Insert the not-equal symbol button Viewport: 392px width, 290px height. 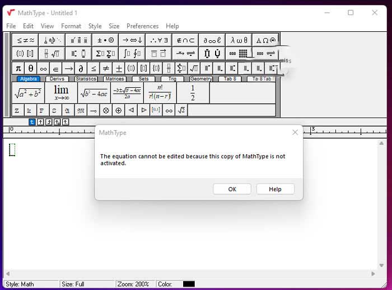[106, 68]
